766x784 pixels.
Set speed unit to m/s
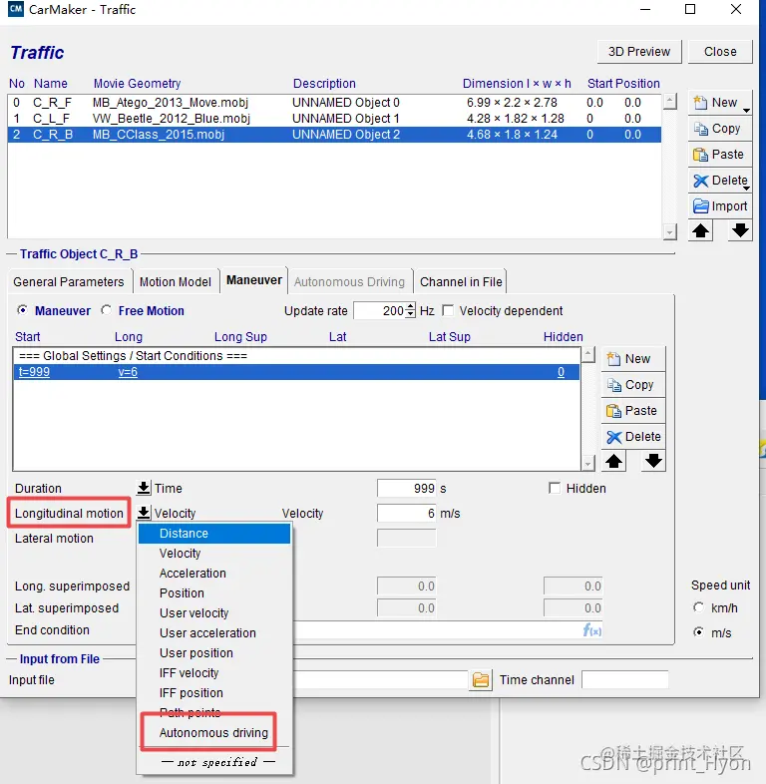[698, 632]
